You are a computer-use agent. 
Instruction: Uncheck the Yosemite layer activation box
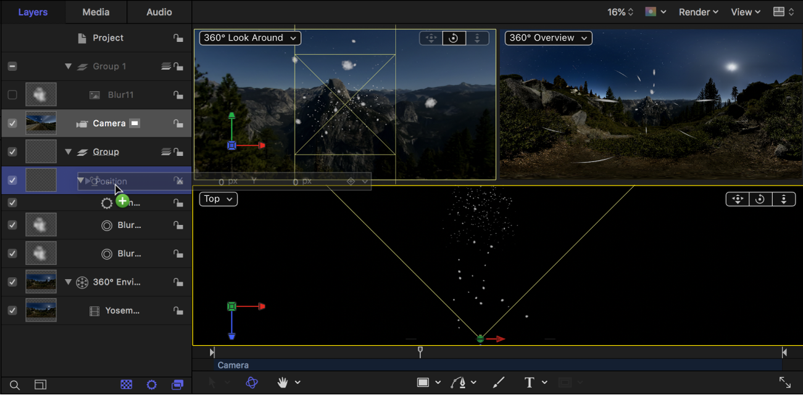coord(11,311)
